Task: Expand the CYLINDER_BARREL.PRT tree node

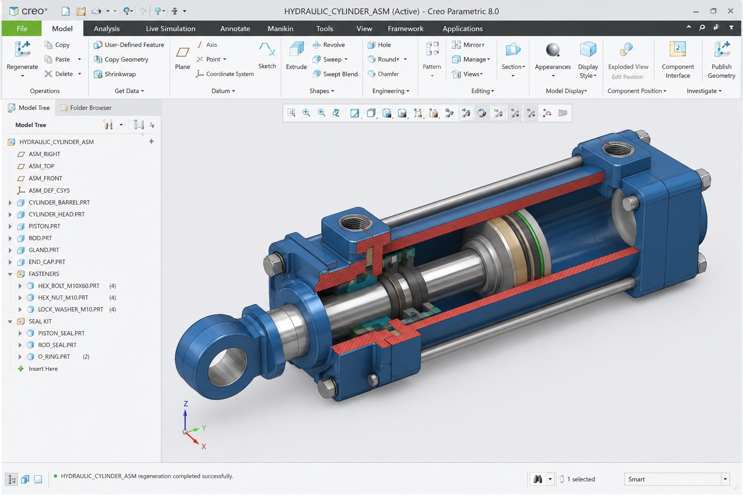Action: pyautogui.click(x=10, y=203)
